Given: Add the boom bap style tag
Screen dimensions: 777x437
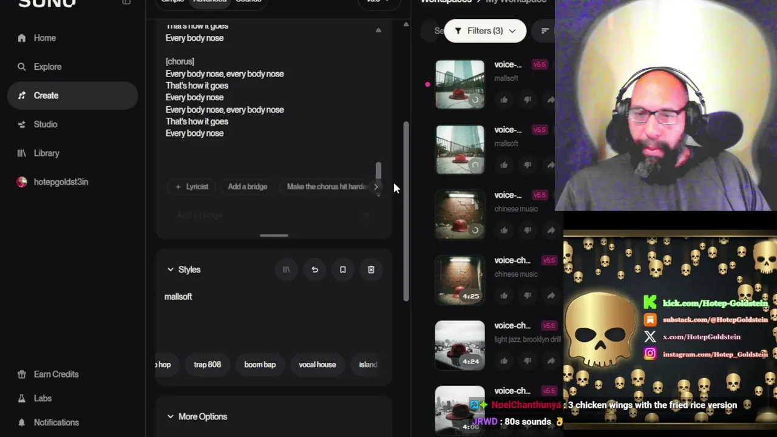Looking at the screenshot, I should (x=260, y=365).
